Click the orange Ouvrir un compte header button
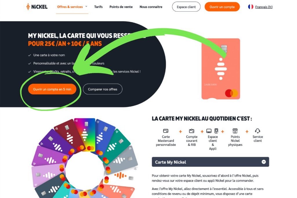 point(222,7)
